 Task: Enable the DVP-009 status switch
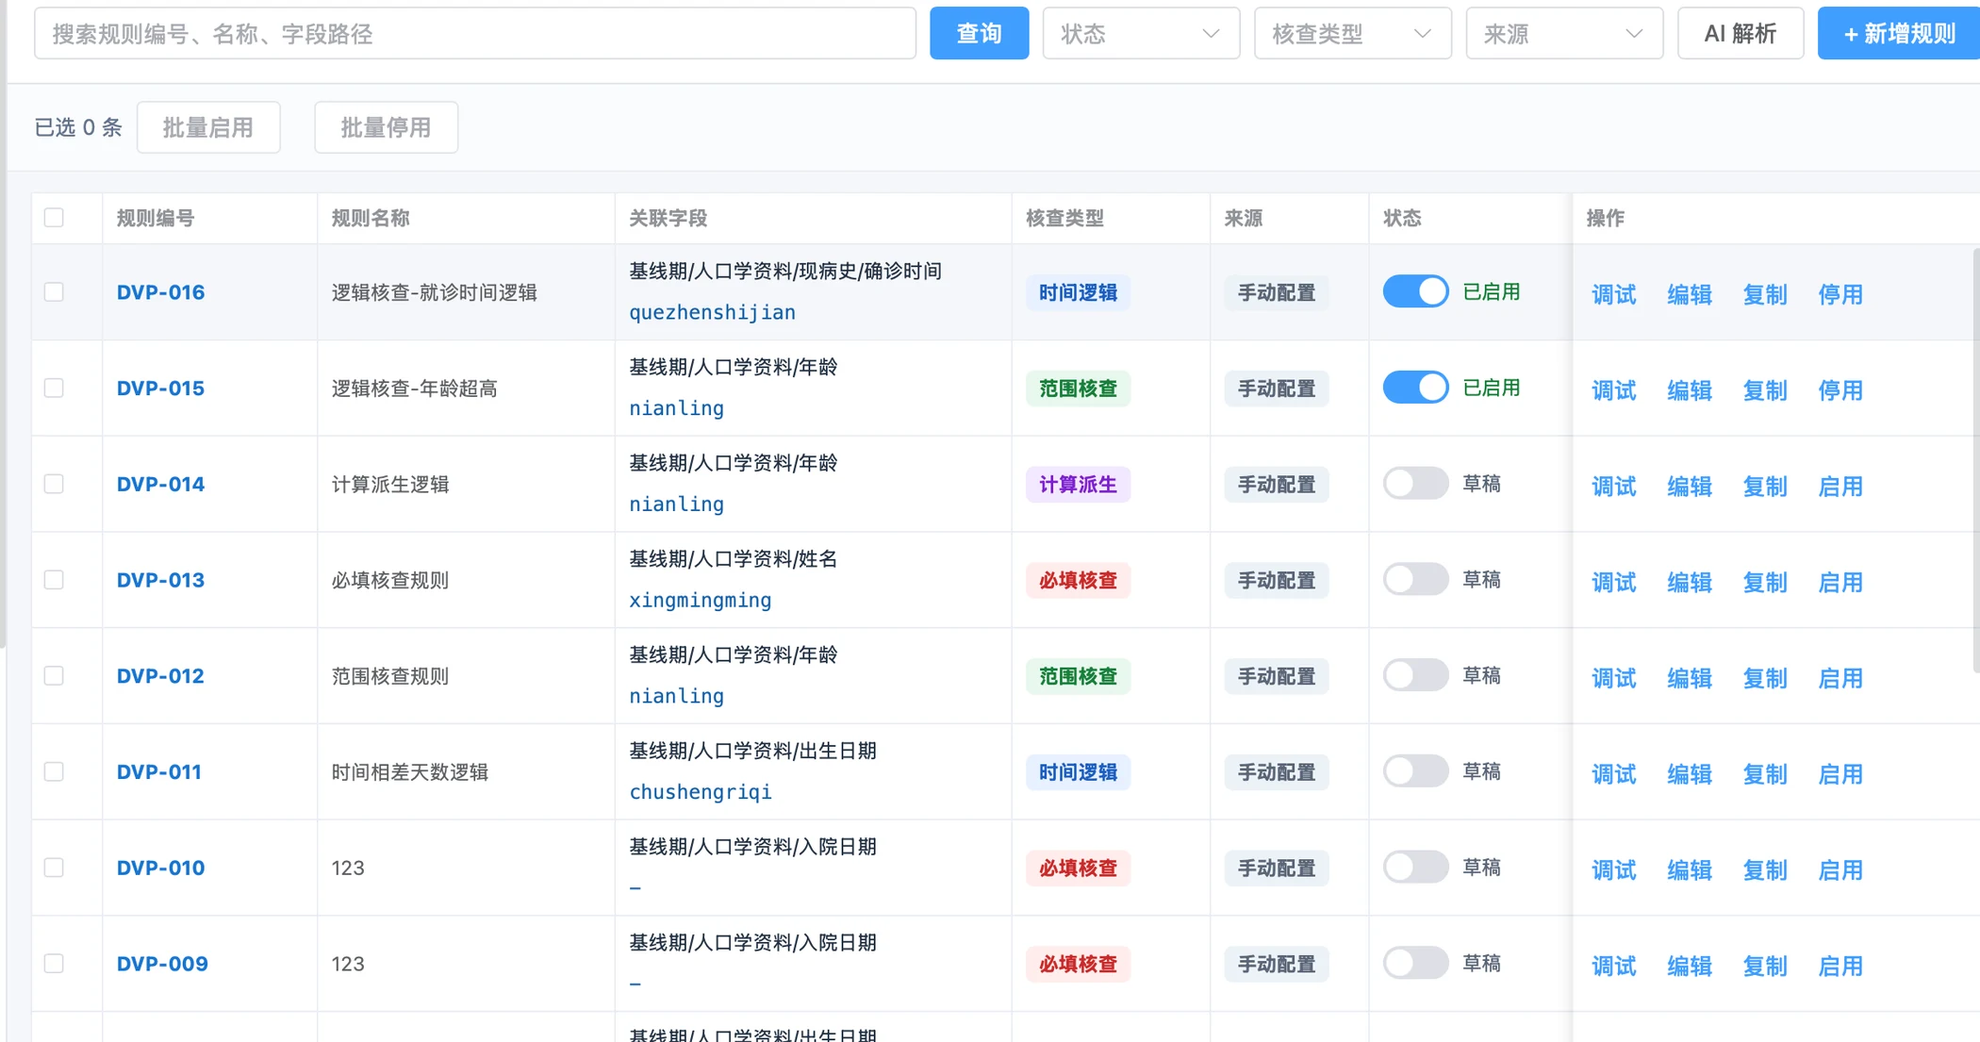click(1415, 963)
